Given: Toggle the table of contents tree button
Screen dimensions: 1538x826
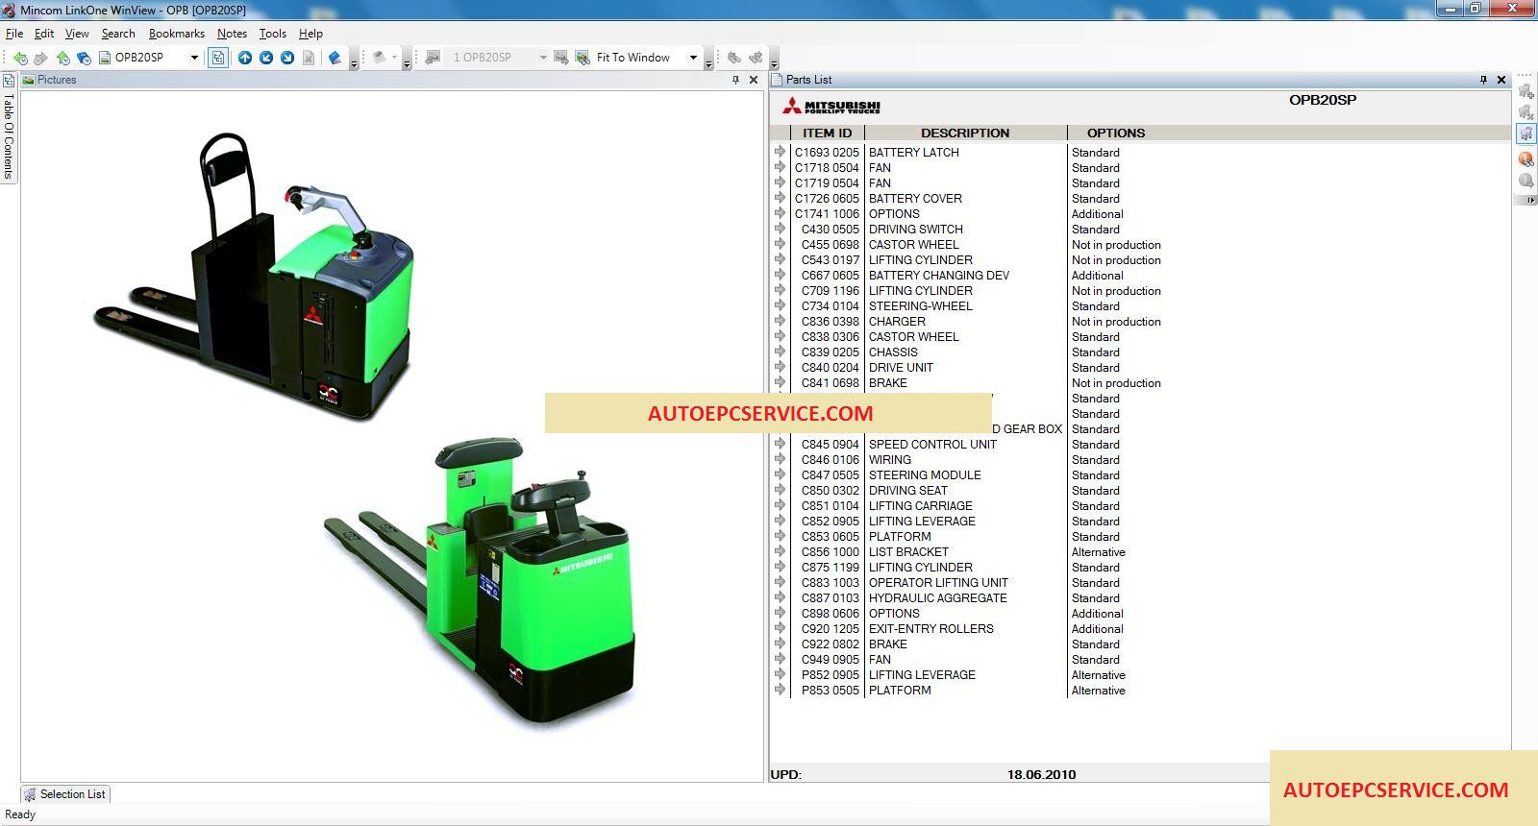Looking at the screenshot, I should tap(218, 58).
